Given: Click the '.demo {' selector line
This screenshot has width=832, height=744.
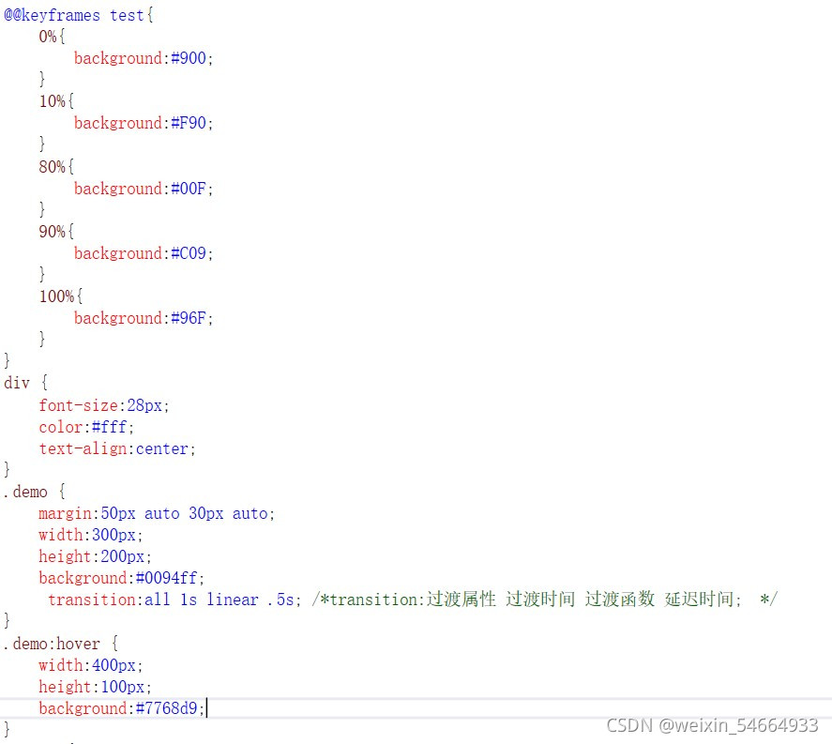Looking at the screenshot, I should point(34,492).
